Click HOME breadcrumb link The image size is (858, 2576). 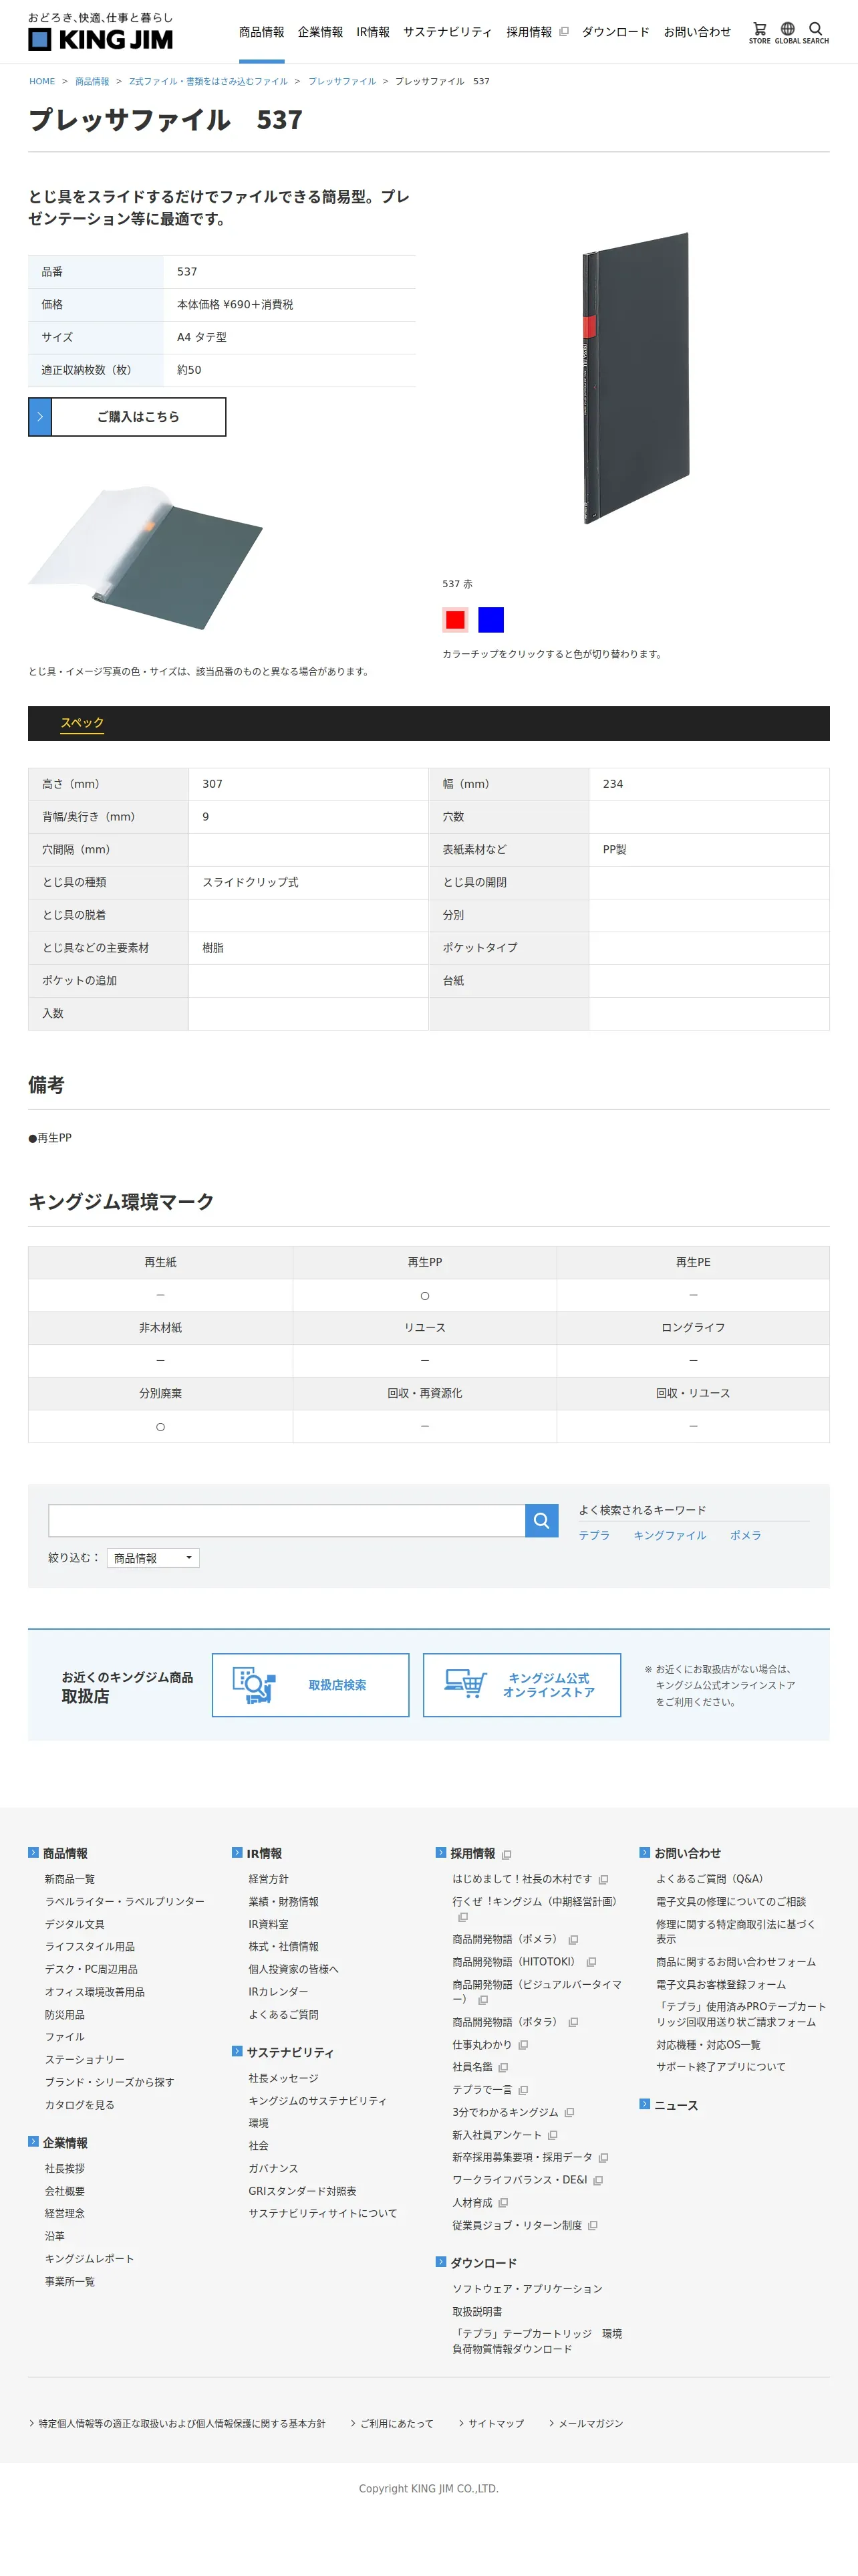tap(42, 81)
